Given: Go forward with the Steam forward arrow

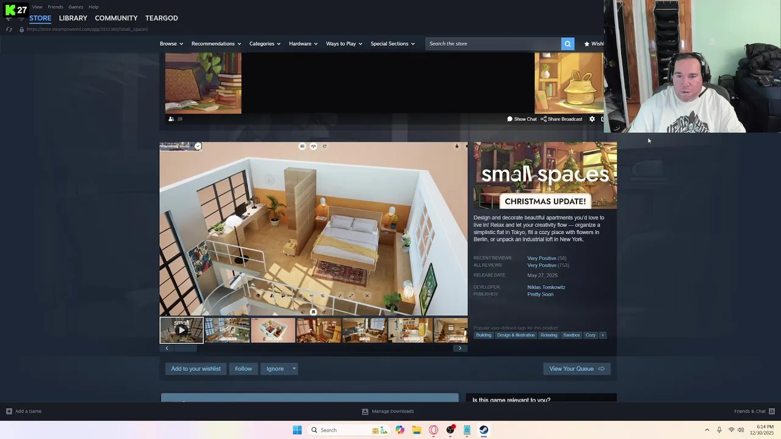Looking at the screenshot, I should 21,19.
